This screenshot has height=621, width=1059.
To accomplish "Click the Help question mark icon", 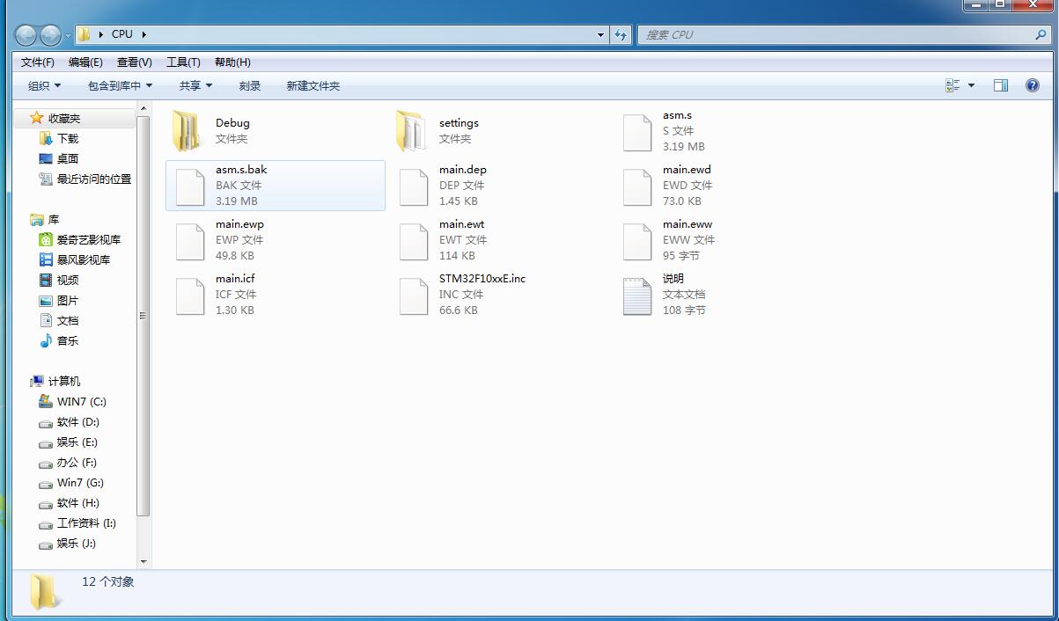I will (x=1032, y=85).
